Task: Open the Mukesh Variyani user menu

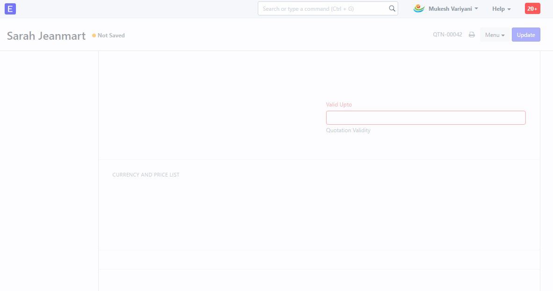Action: point(453,9)
